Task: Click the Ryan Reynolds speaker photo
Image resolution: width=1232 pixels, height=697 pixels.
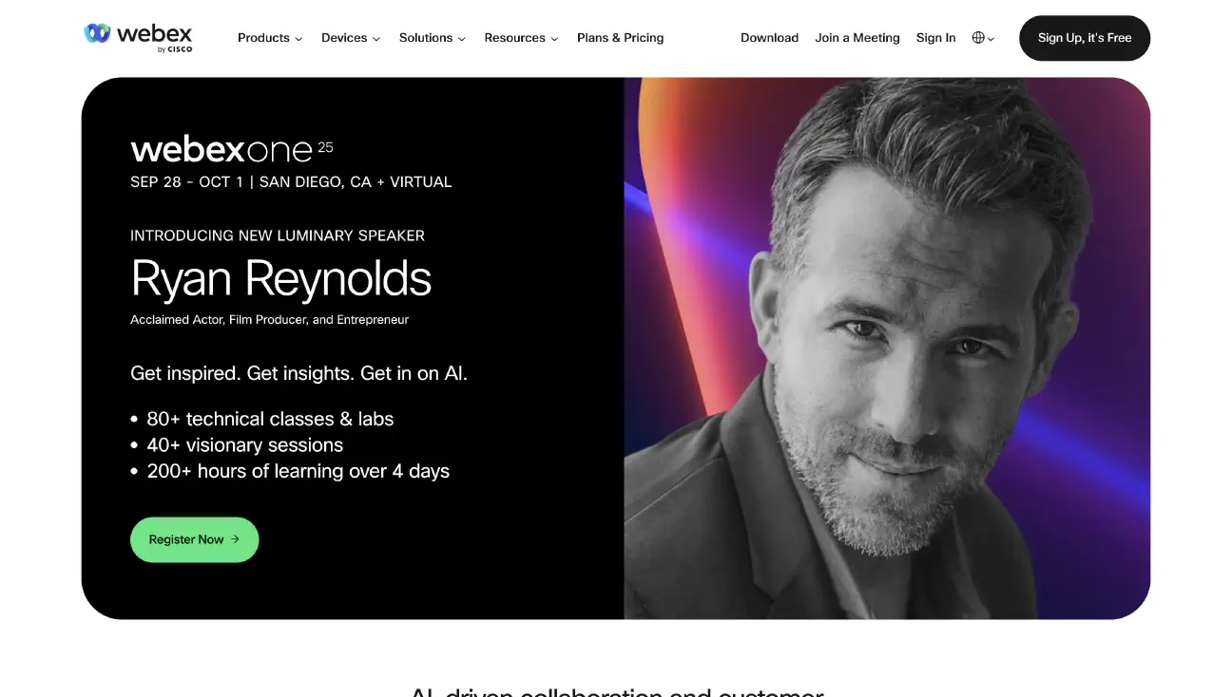Action: click(x=887, y=348)
